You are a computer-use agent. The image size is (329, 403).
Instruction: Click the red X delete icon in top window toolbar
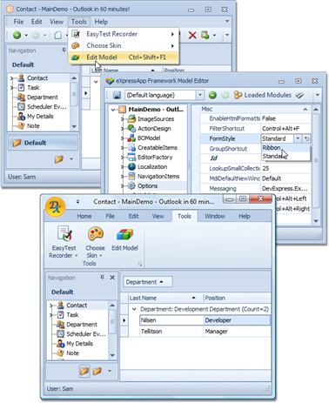click(x=192, y=35)
